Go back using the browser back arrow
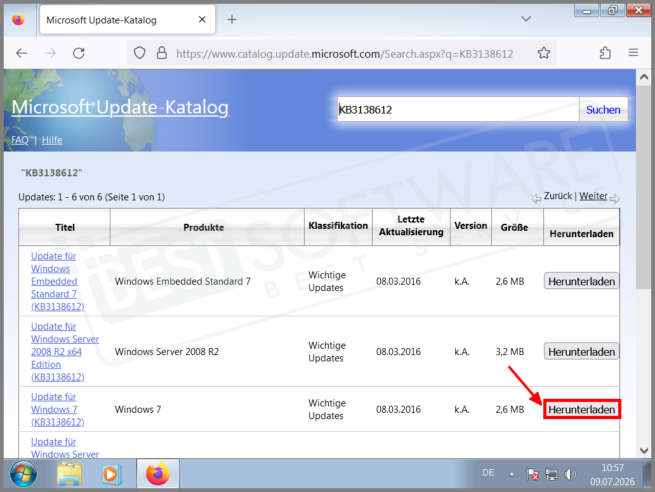Image resolution: width=655 pixels, height=492 pixels. click(x=22, y=53)
